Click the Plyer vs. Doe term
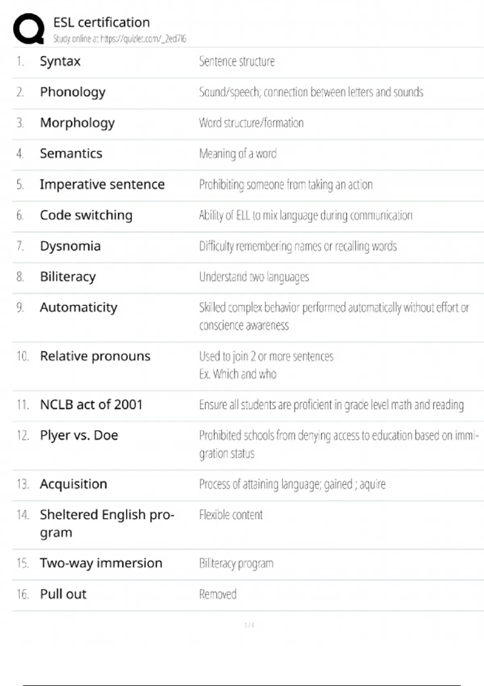 pos(79,436)
